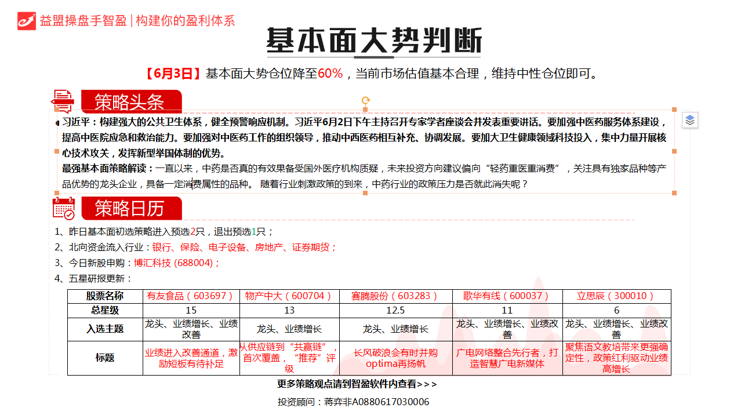
Task: Select the 物产中大（600704）table cell
Action: click(x=289, y=296)
